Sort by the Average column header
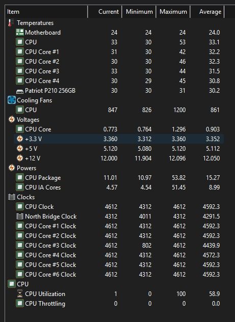 point(207,12)
